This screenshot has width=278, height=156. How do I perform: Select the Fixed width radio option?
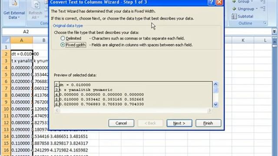(x=63, y=45)
